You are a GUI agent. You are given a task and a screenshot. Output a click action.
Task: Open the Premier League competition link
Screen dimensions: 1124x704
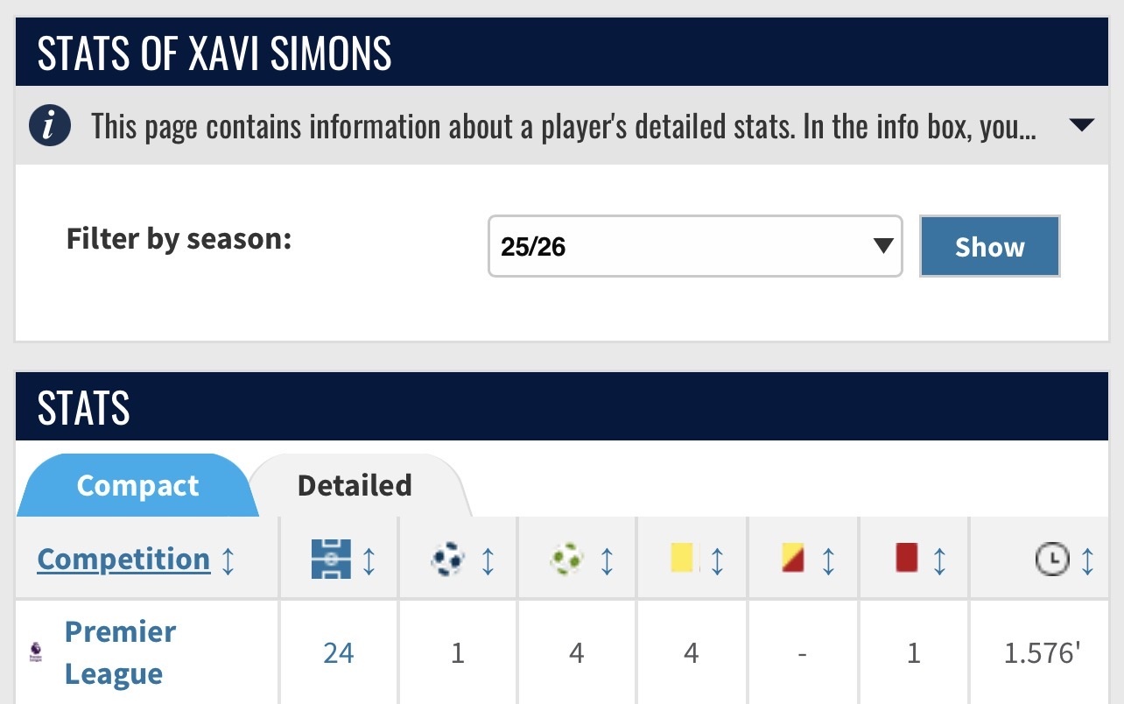click(120, 652)
